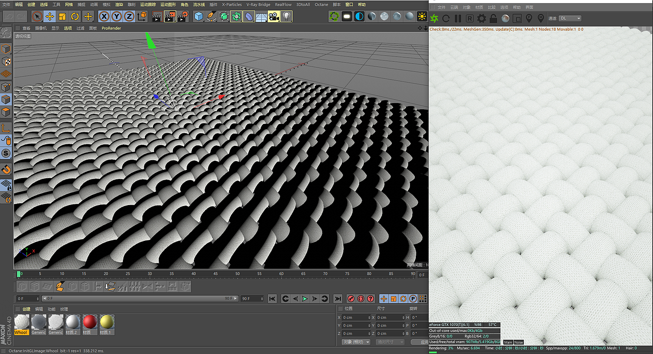Viewport: 653px width, 354px height.
Task: Step to the next frame
Action: [314, 298]
